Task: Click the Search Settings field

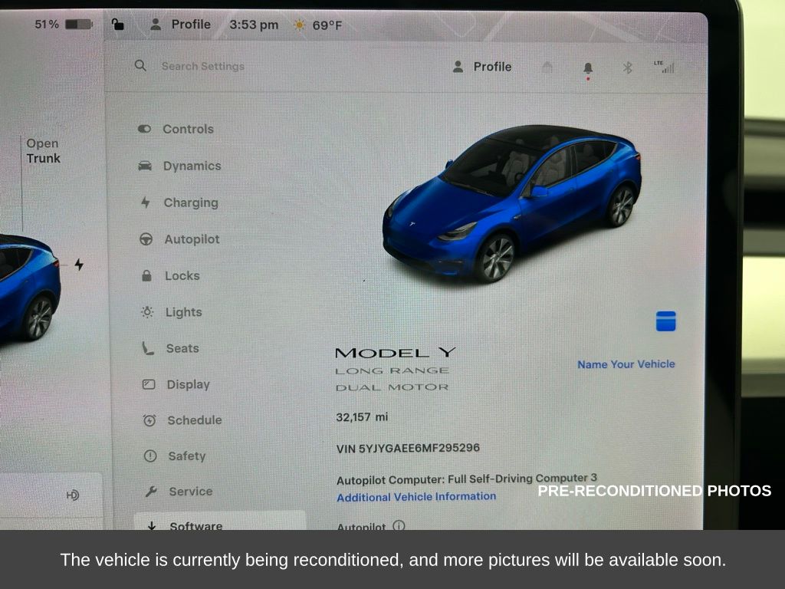Action: 202,66
